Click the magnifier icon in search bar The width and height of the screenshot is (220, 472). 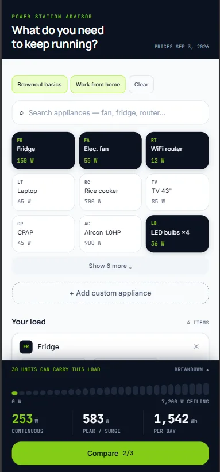click(21, 113)
